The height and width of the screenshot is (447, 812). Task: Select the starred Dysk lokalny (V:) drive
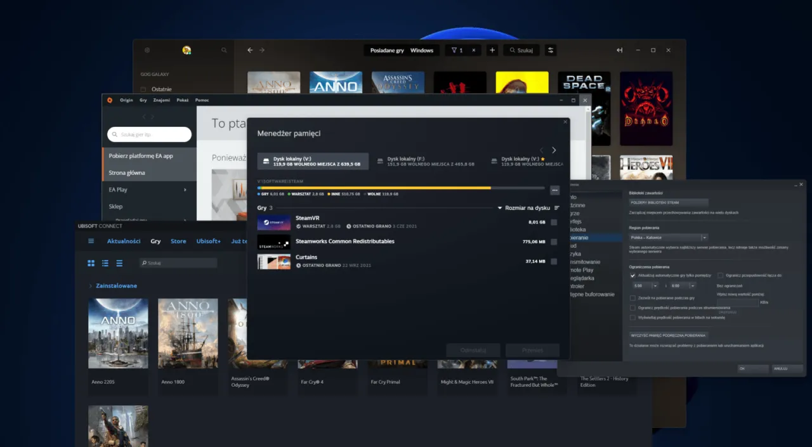point(527,161)
